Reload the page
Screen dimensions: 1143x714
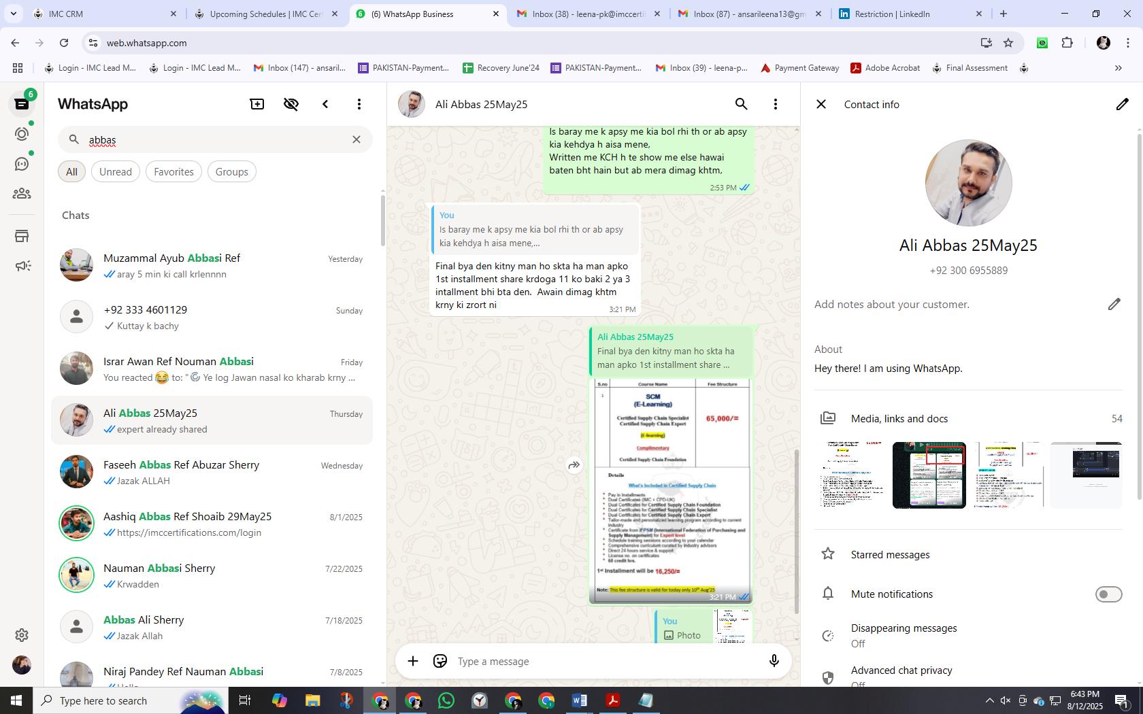(64, 43)
